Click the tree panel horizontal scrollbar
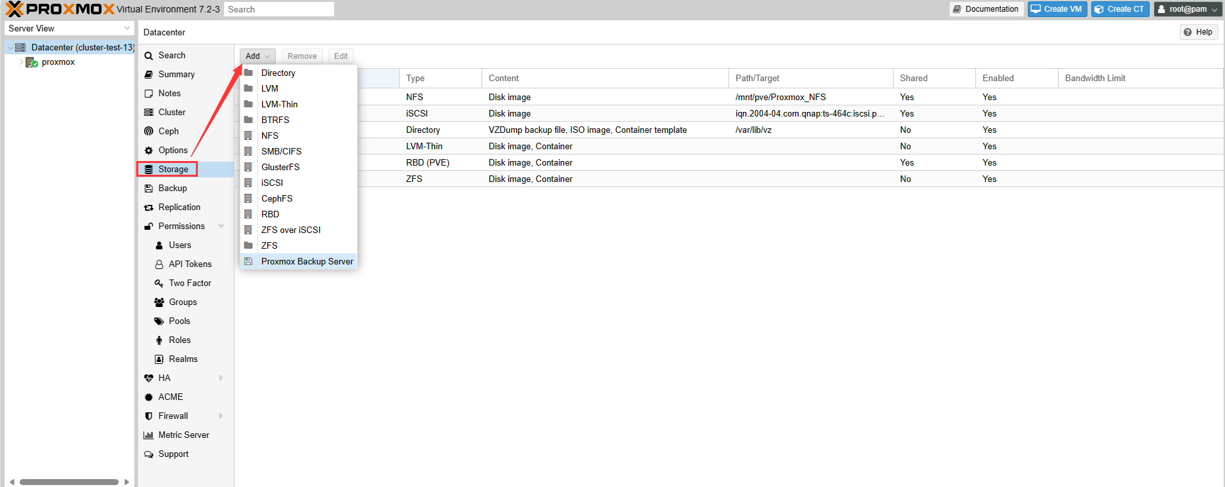Viewport: 1225px width, 487px height. click(69, 482)
